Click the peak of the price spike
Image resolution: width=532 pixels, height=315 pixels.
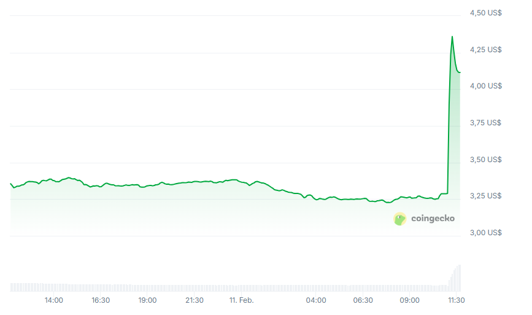[x=452, y=37]
